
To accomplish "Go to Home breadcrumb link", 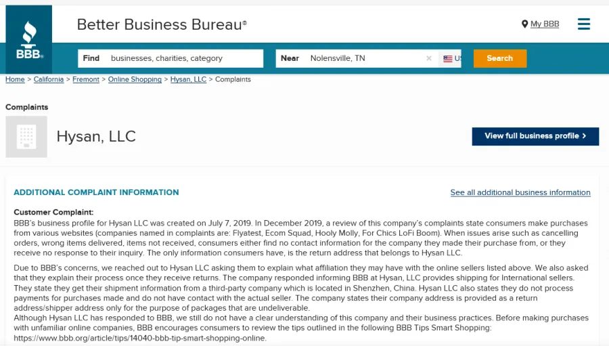I will point(15,79).
